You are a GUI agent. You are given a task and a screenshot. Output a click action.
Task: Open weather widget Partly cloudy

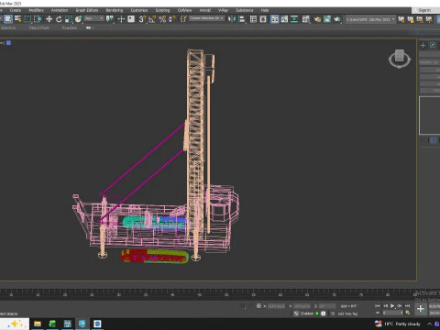click(x=398, y=324)
